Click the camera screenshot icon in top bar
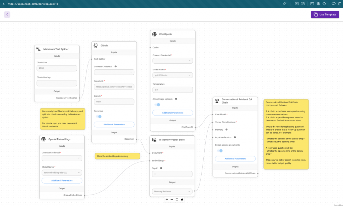Screen dimensions: 343x207 click(x=303, y=4)
